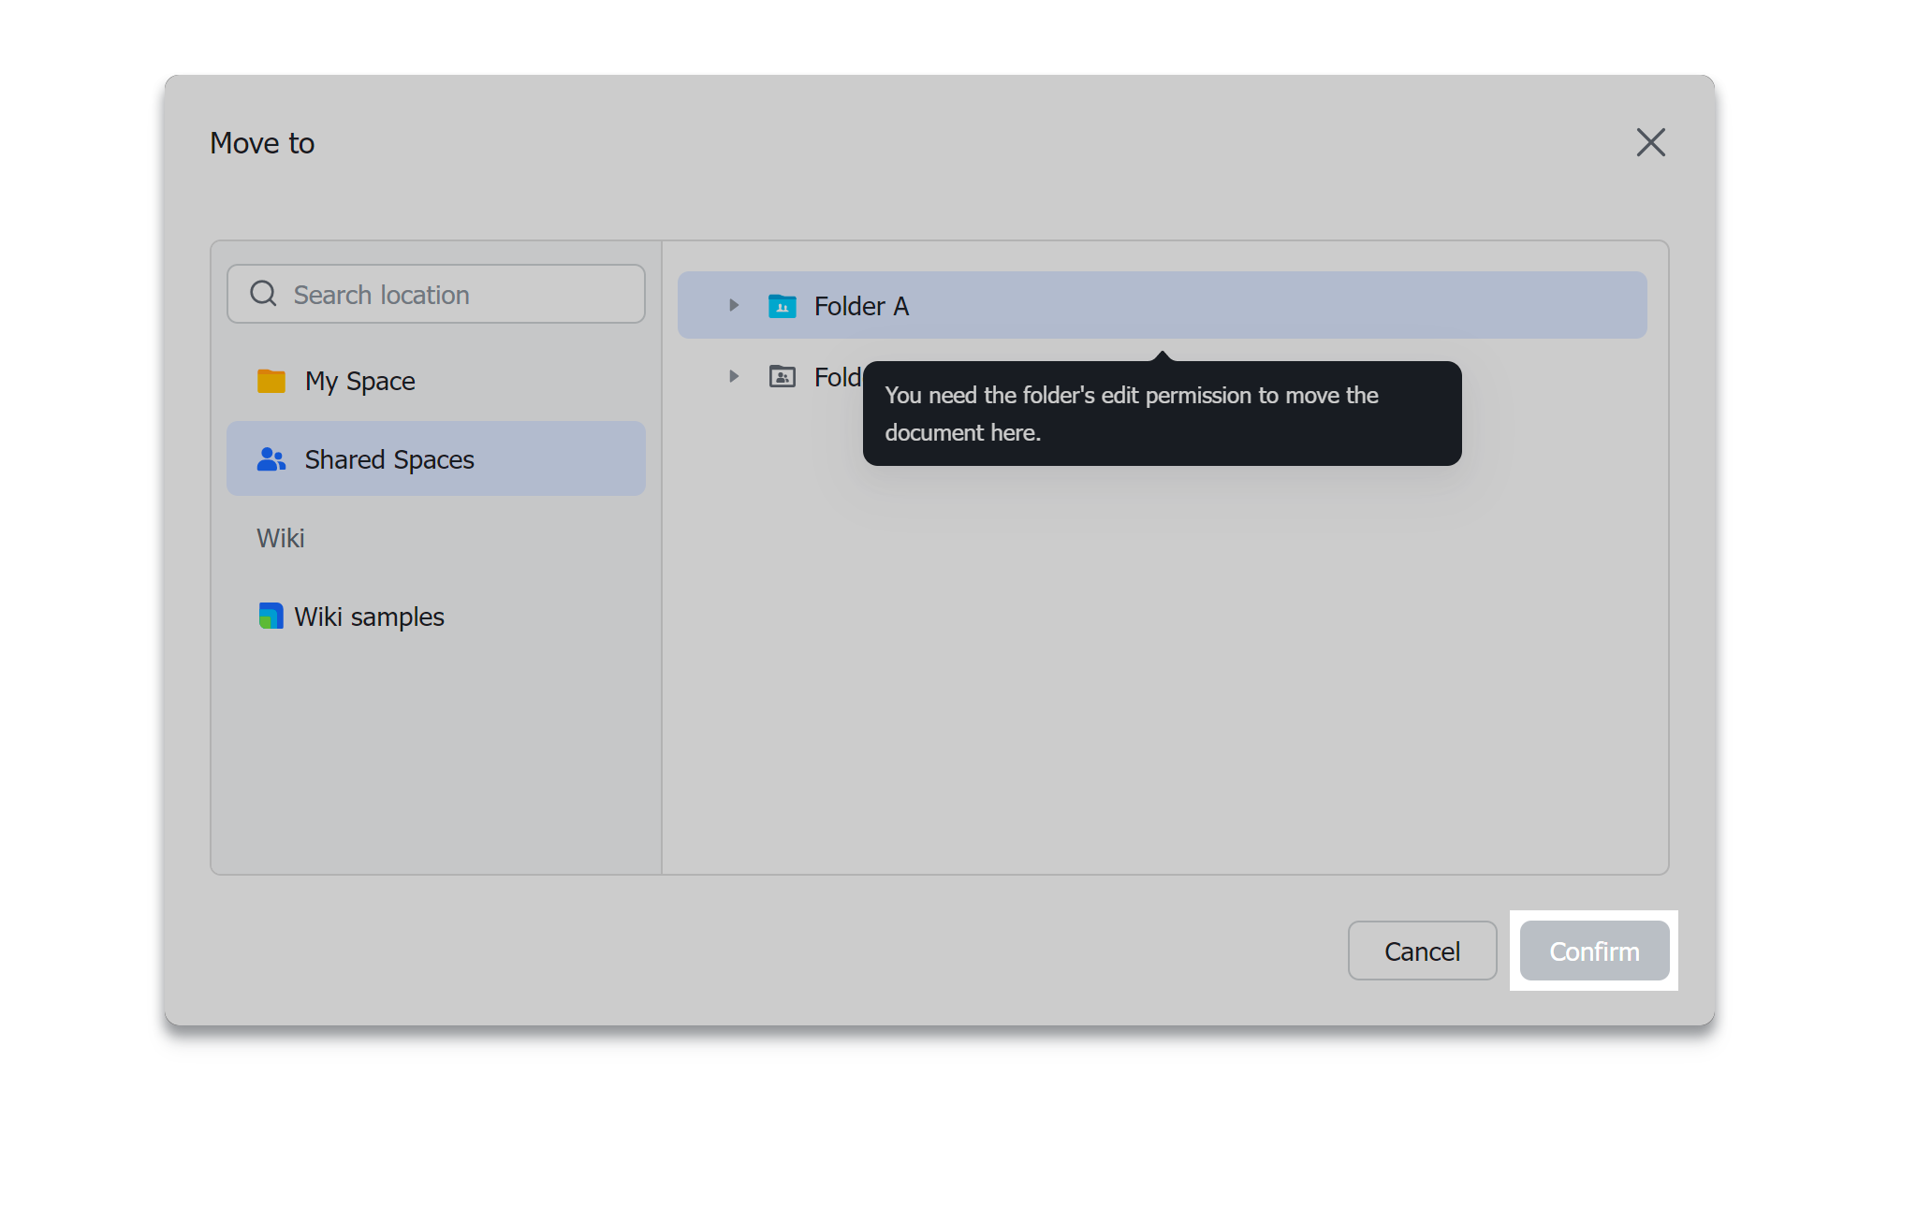This screenshot has width=1917, height=1205.
Task: Expand the second folder's arrow
Action: [734, 377]
